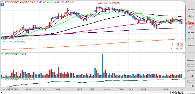This screenshot has height=94, width=195.
Task: Close the price chart panel with its X icon
Action: point(184,2)
